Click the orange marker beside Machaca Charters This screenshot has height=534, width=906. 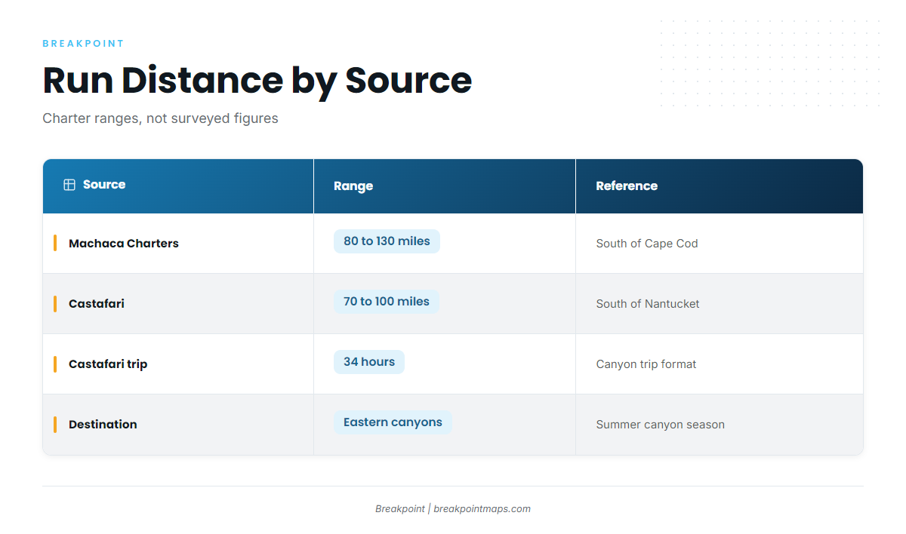(x=55, y=243)
